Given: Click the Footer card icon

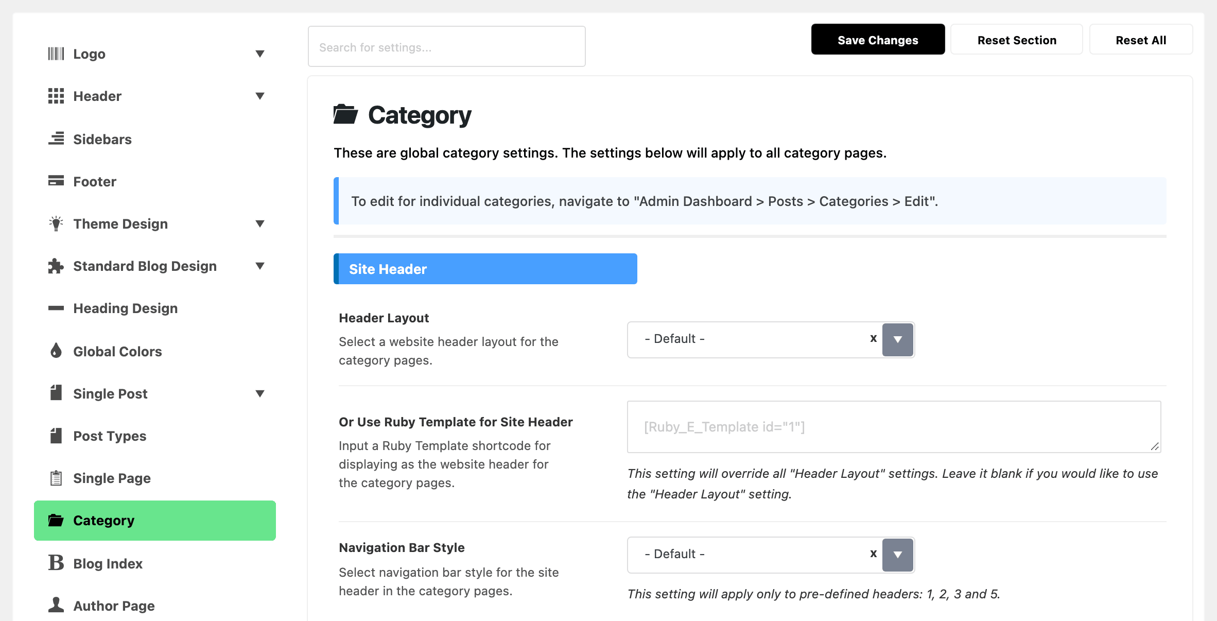Looking at the screenshot, I should [56, 181].
